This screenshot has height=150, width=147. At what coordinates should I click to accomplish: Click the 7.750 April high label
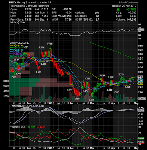121,75
